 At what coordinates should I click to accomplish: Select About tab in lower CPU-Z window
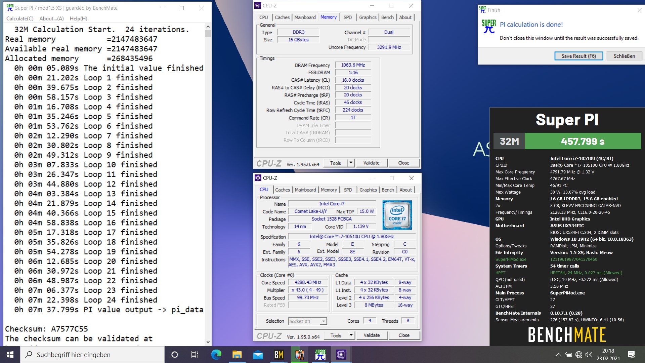tap(406, 190)
